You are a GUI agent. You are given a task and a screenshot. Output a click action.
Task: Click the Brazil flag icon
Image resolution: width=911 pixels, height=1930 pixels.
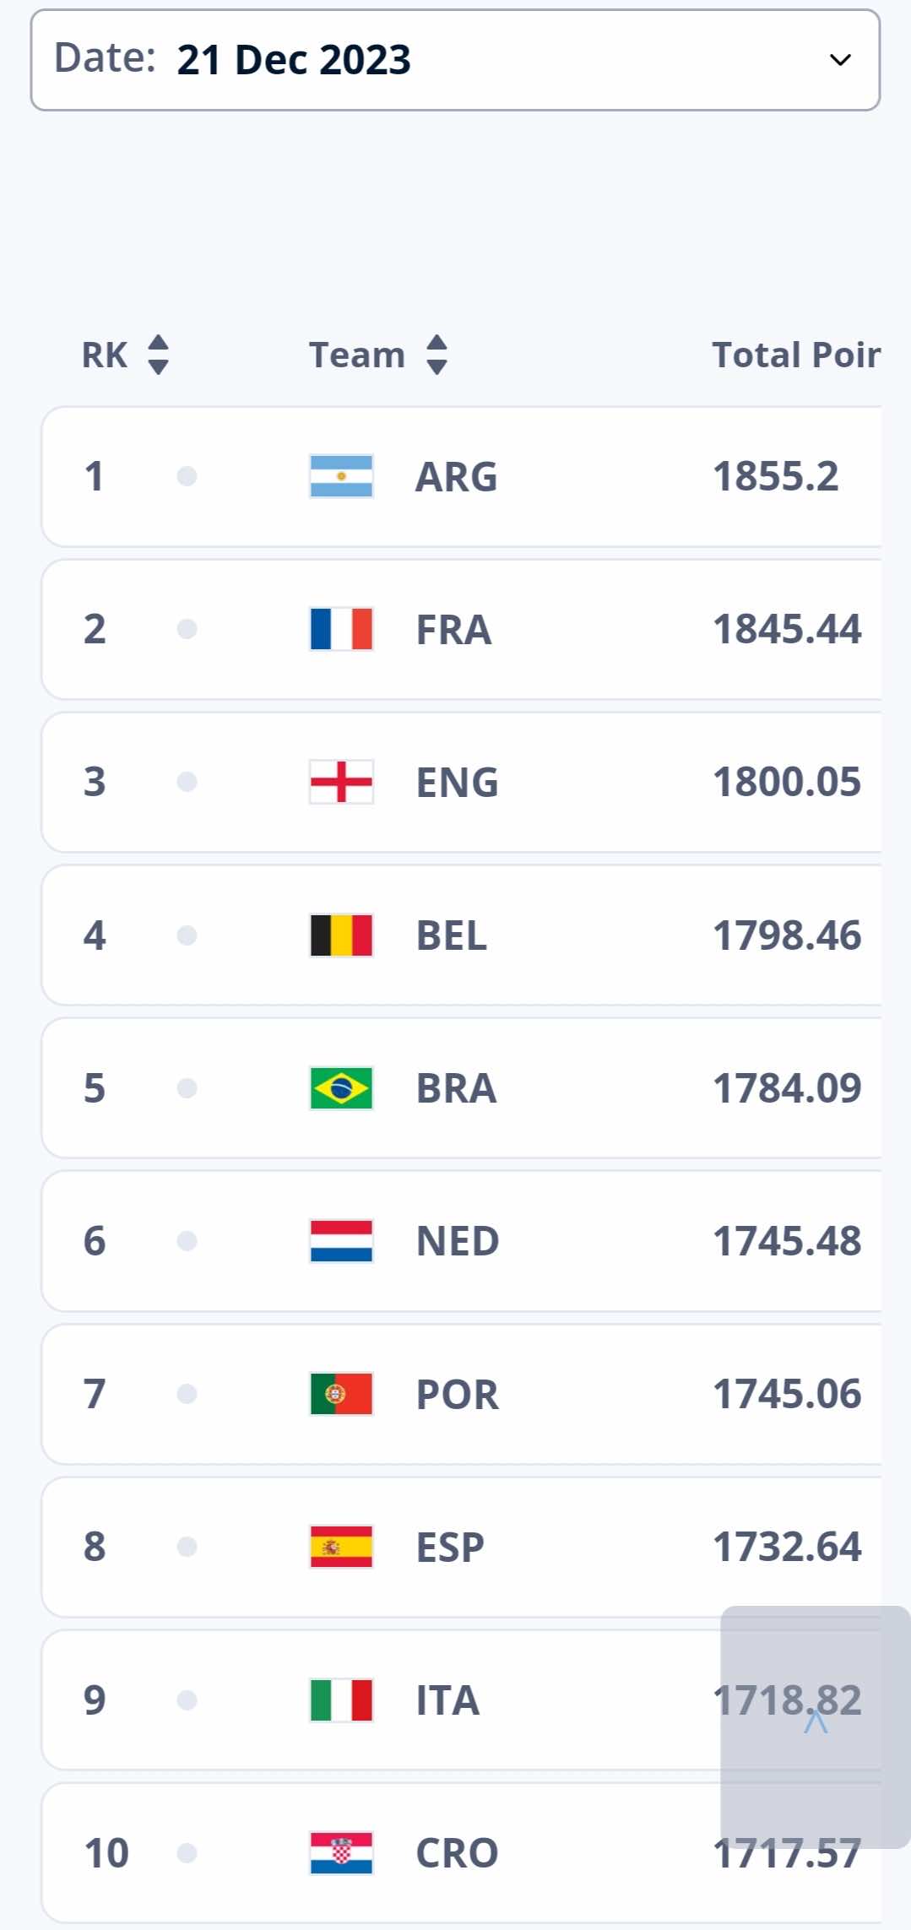click(x=341, y=1088)
